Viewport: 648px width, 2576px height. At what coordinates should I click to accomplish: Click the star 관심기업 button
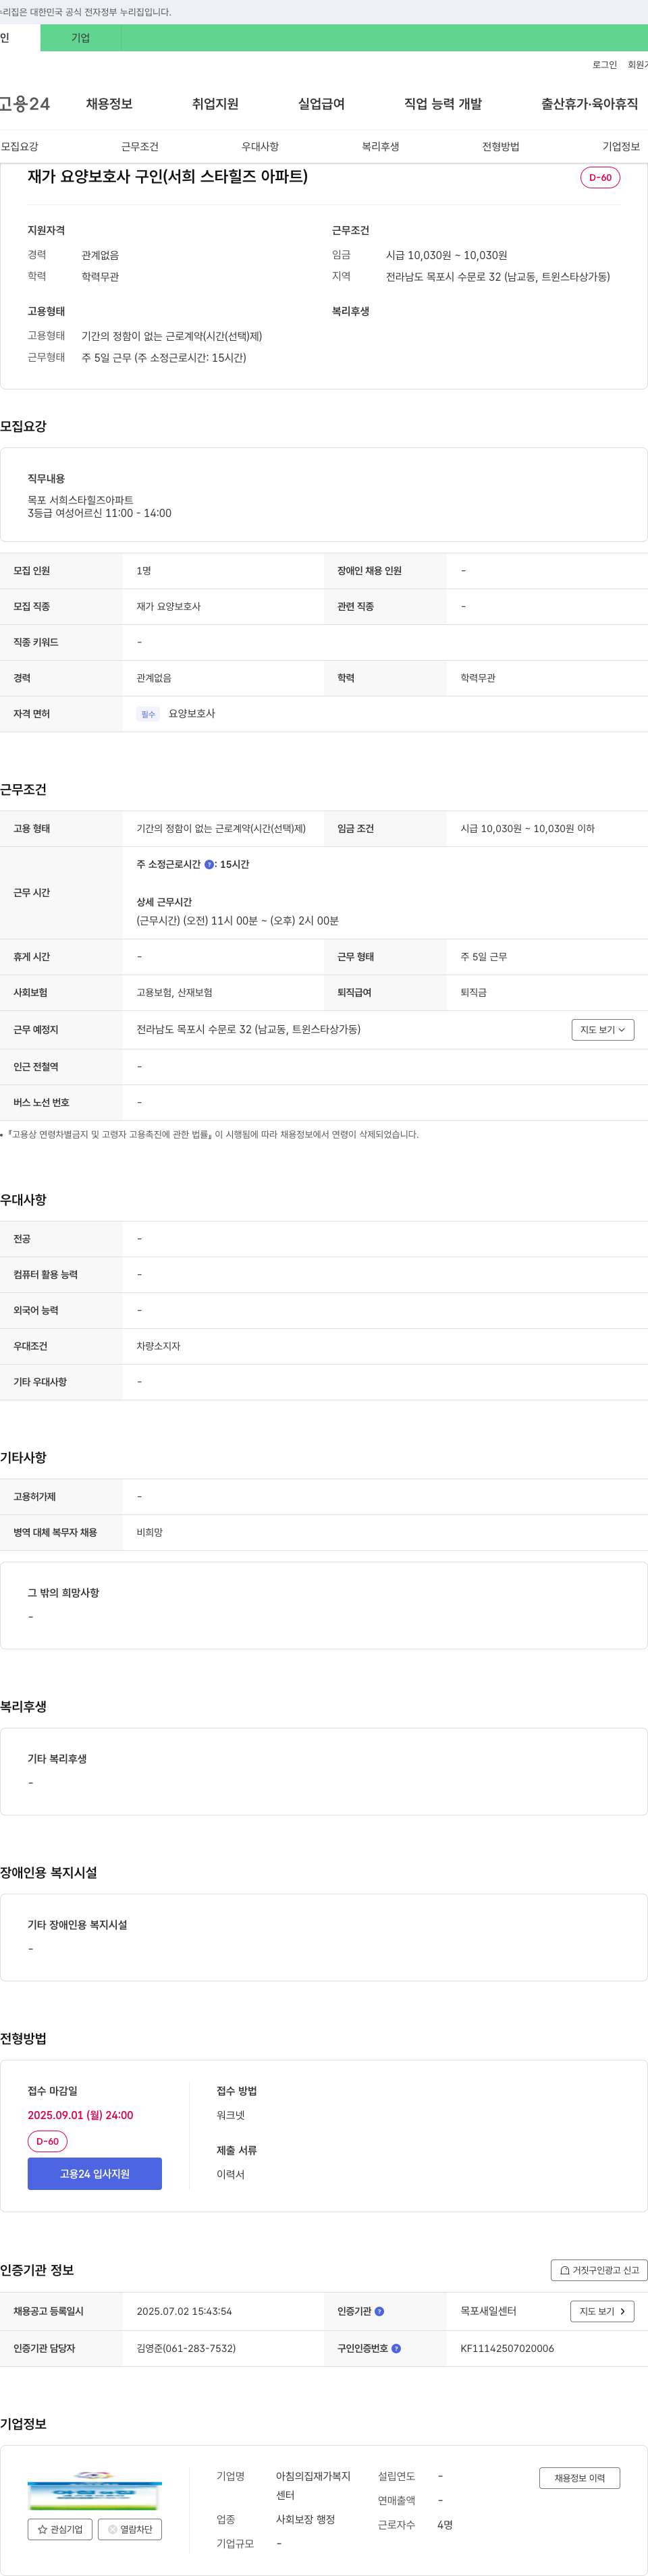tap(60, 2529)
